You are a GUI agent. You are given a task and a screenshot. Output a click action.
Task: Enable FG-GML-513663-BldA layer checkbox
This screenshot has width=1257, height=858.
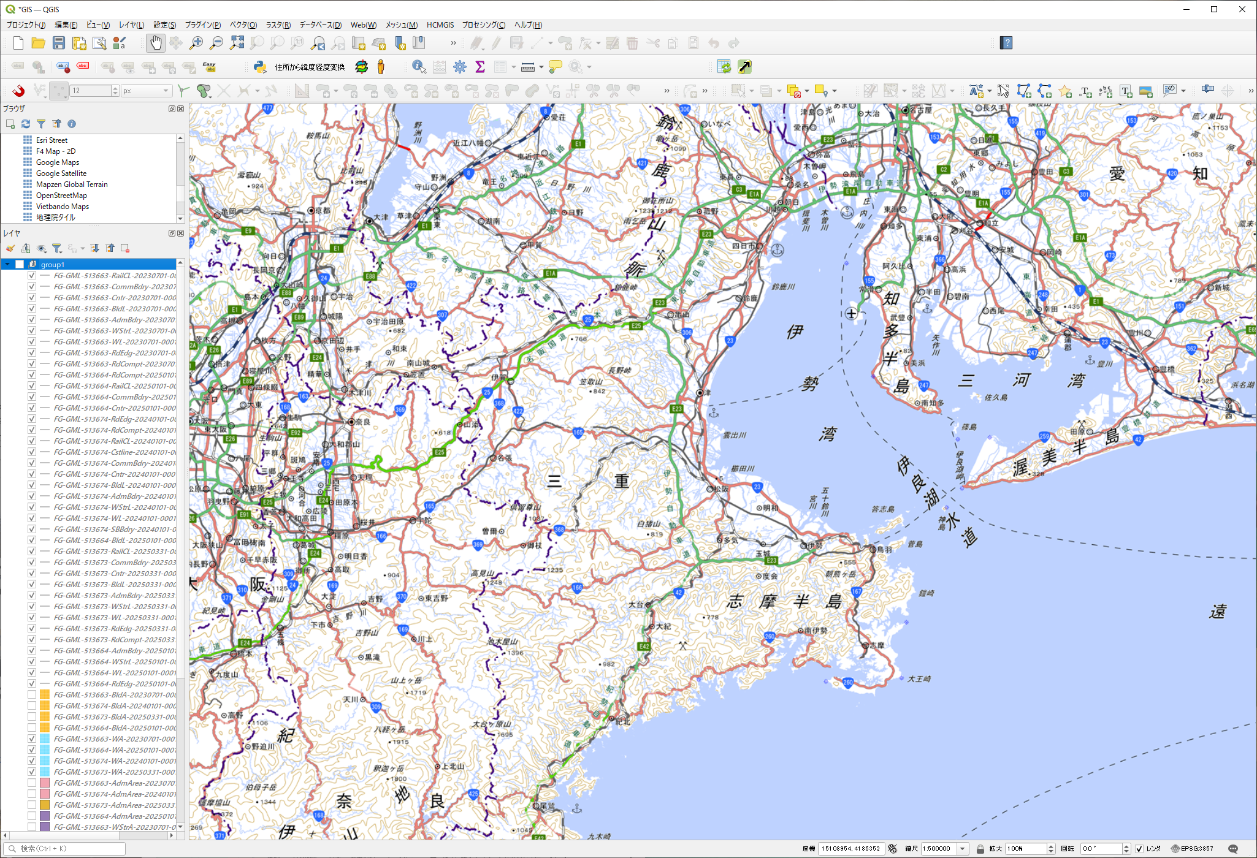[31, 695]
